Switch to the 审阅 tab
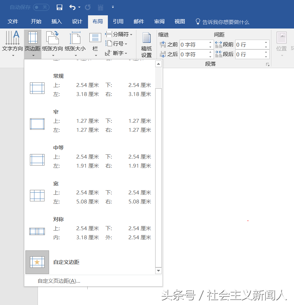 pos(159,22)
